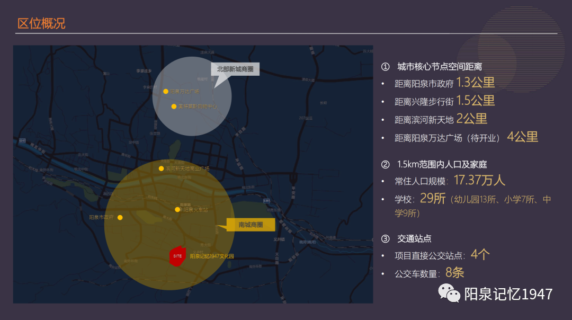572x320 pixels.
Task: Click the circled number ② icon
Action: [385, 164]
